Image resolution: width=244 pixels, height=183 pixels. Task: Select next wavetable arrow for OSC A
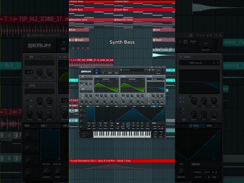tap(118, 79)
